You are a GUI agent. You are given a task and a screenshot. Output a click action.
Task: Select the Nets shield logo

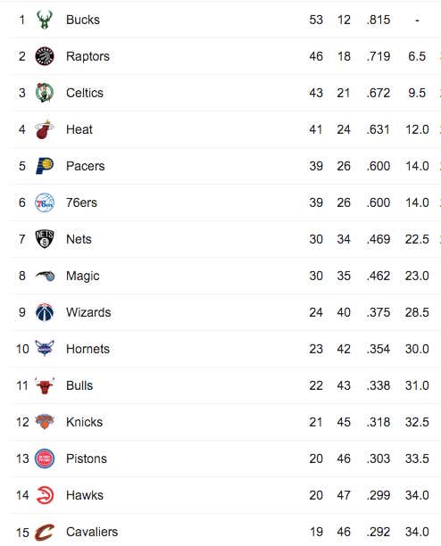click(45, 239)
